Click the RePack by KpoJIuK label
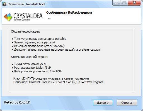The image size is (143, 111). click(17, 102)
